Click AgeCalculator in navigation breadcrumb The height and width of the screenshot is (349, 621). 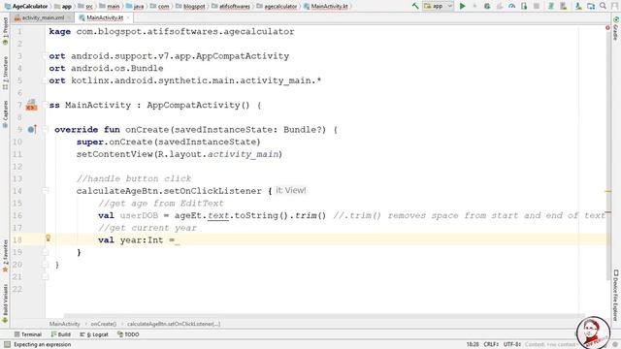click(x=26, y=7)
